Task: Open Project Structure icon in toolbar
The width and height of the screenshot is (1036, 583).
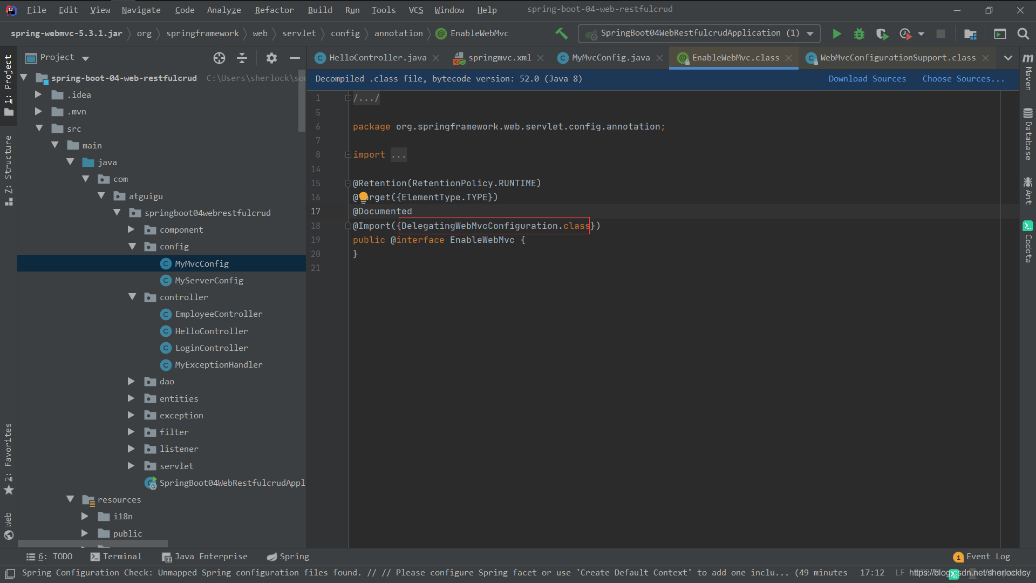Action: (970, 33)
